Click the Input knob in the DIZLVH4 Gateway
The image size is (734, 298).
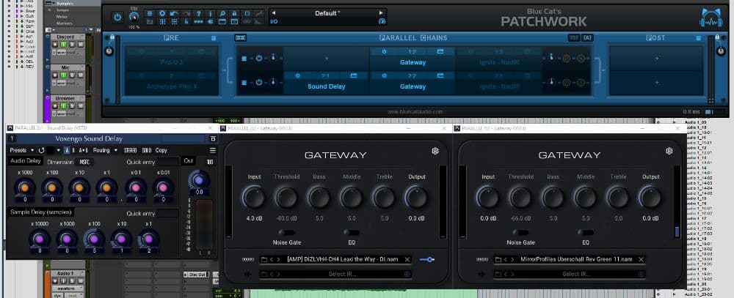point(254,198)
